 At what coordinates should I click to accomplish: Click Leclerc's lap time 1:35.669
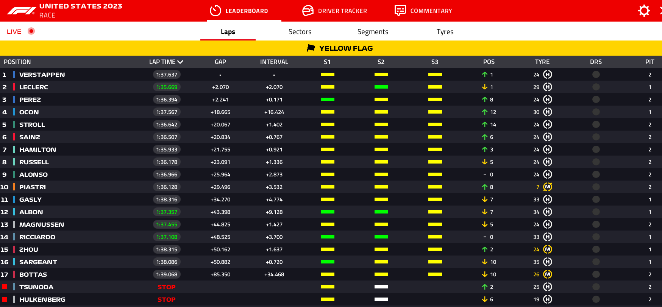pos(167,87)
